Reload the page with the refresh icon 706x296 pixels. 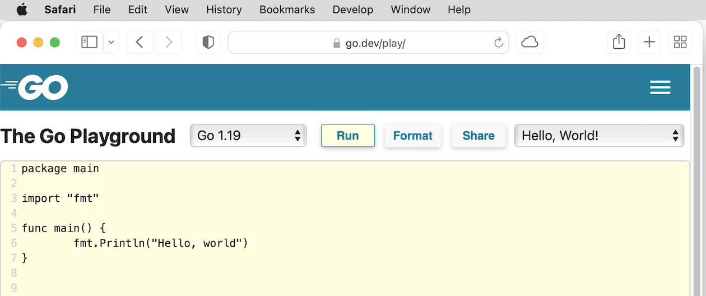(x=498, y=43)
